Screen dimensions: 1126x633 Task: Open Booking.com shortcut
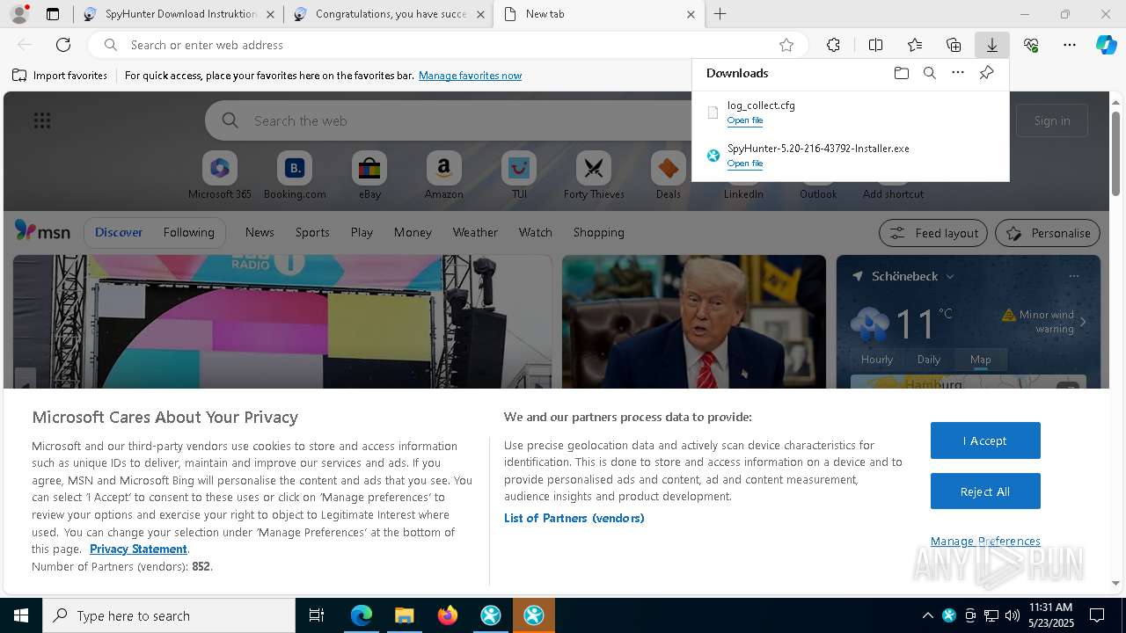[295, 176]
